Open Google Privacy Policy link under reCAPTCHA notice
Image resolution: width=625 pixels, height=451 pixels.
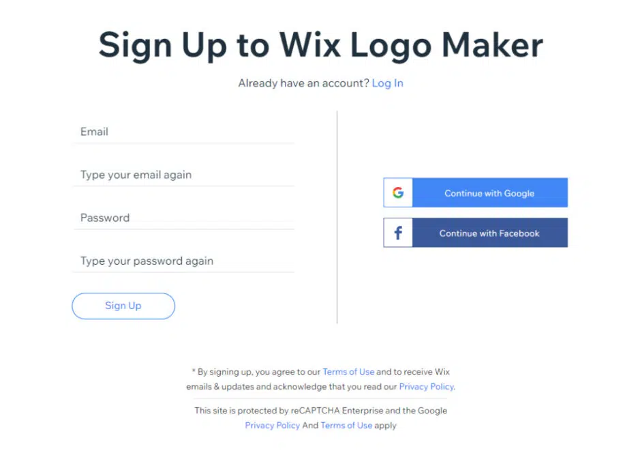coord(272,425)
